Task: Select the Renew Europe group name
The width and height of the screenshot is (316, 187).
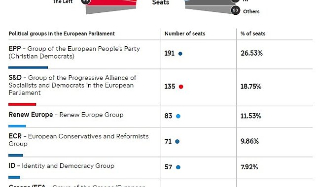Action: tap(31, 115)
